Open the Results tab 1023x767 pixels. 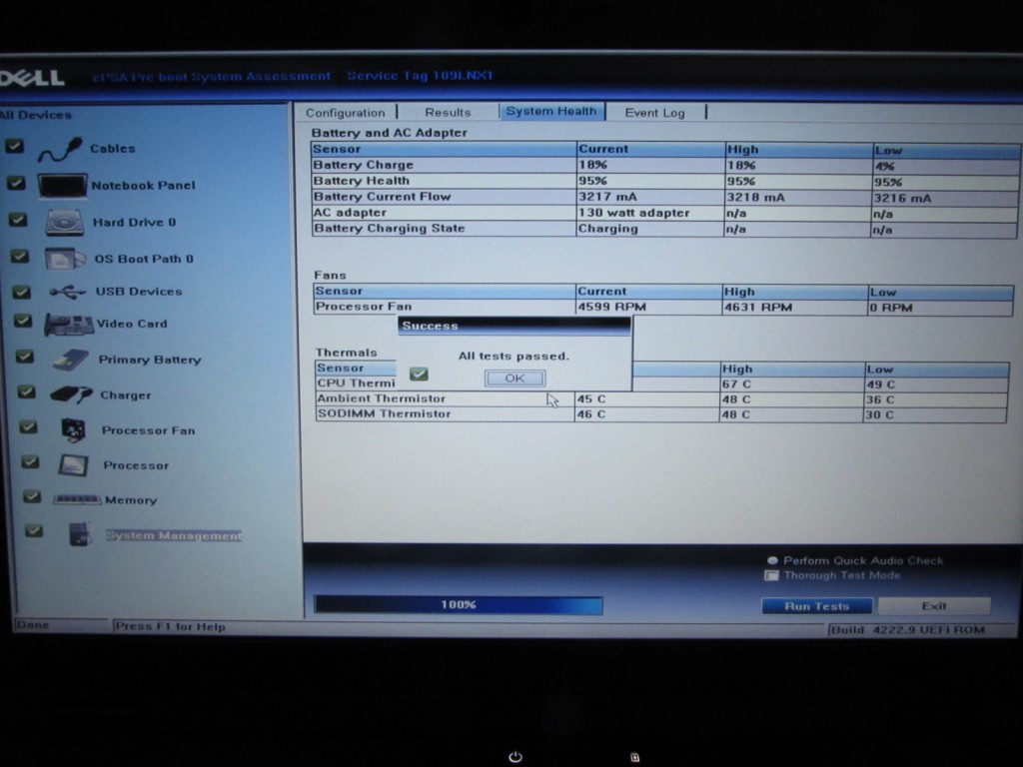coord(448,113)
